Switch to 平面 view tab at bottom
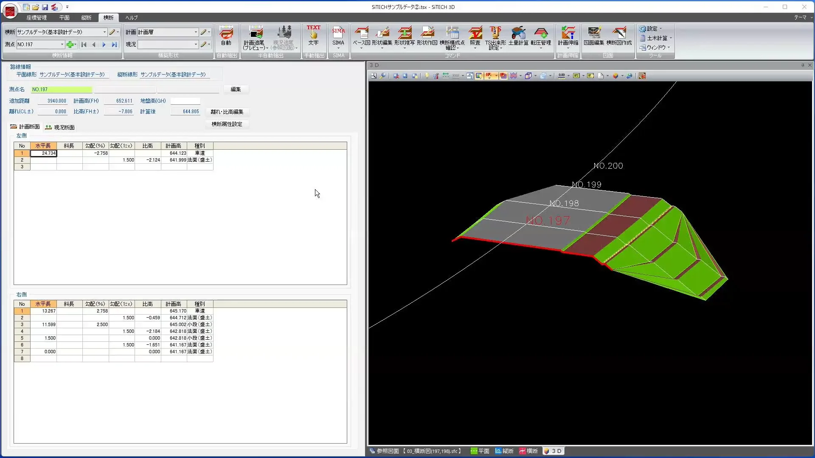Viewport: 815px width, 458px height. coord(480,451)
